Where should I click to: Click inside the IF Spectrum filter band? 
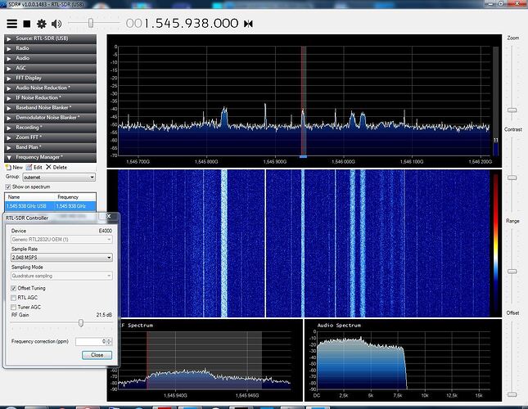coord(204,360)
